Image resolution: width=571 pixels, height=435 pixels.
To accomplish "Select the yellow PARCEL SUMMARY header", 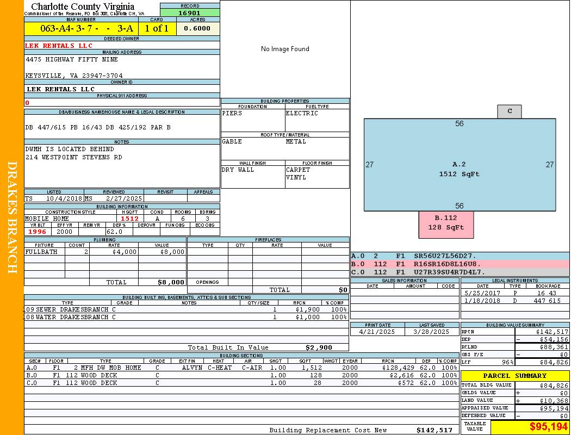I will tap(514, 376).
